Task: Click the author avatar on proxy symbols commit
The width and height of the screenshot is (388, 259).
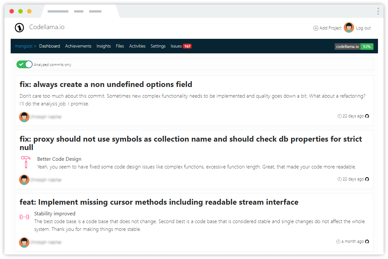Action: pyautogui.click(x=24, y=180)
